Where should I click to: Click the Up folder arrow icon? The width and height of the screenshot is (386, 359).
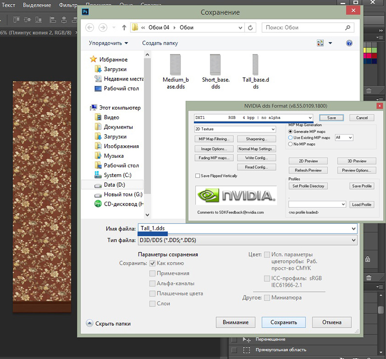coord(124,28)
